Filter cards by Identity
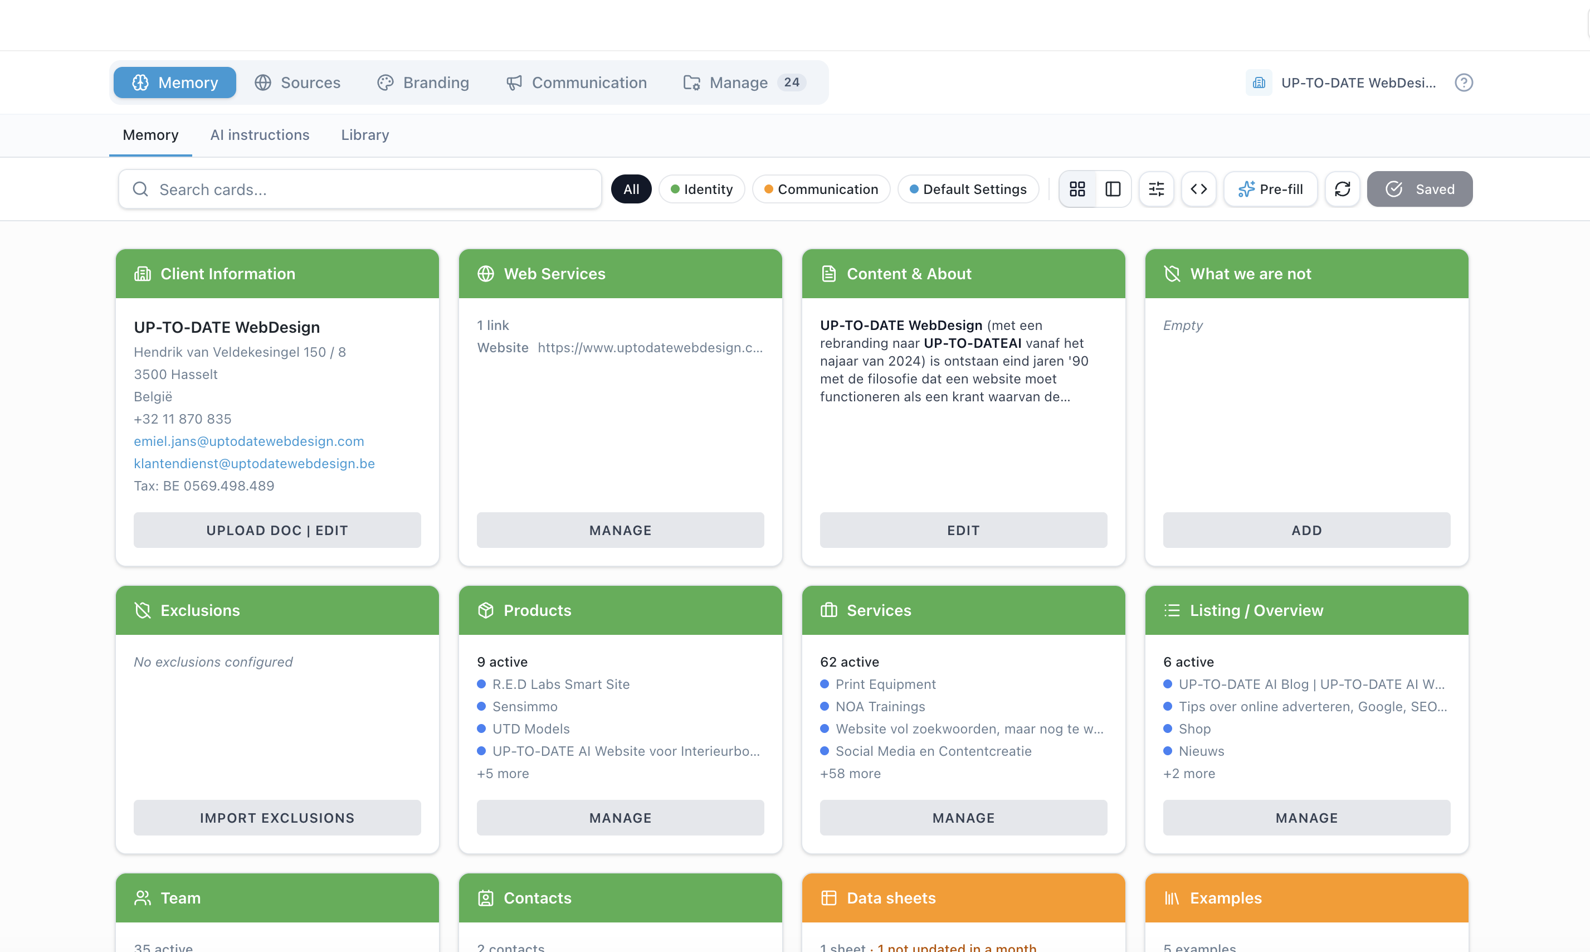 (701, 190)
